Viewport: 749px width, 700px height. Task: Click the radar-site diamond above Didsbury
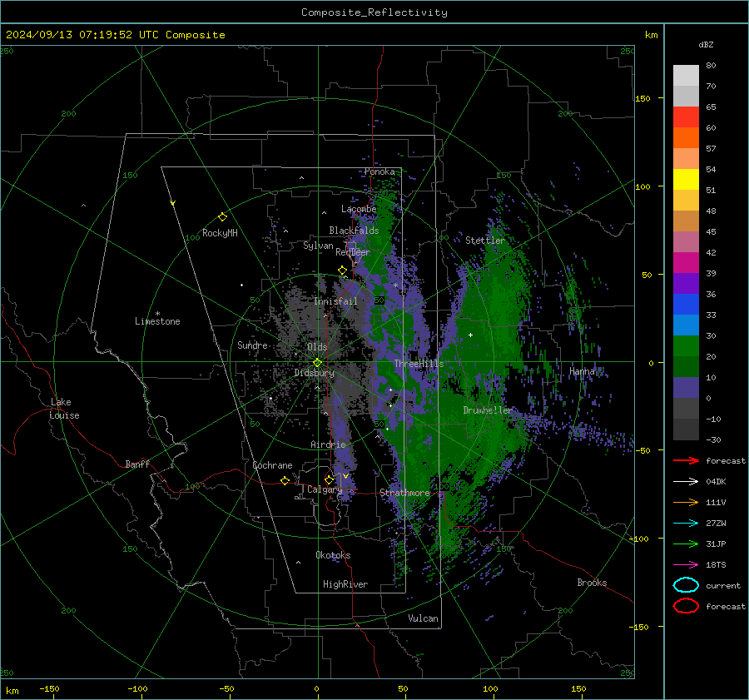click(x=317, y=363)
